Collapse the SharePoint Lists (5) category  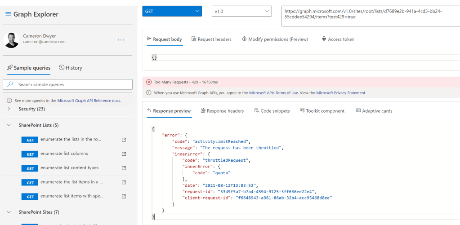pyautogui.click(x=9, y=125)
